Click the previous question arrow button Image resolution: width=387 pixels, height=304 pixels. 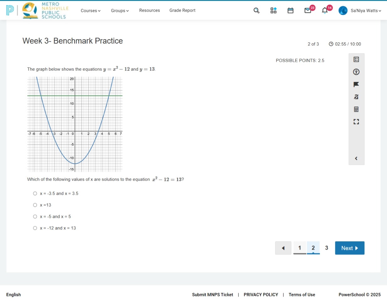pos(283,248)
